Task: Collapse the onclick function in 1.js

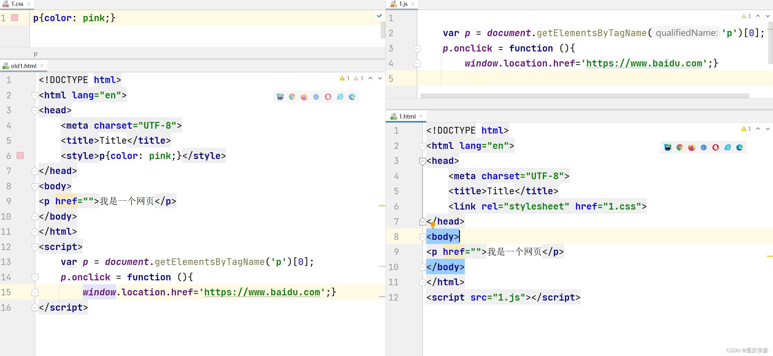Action: (x=417, y=49)
